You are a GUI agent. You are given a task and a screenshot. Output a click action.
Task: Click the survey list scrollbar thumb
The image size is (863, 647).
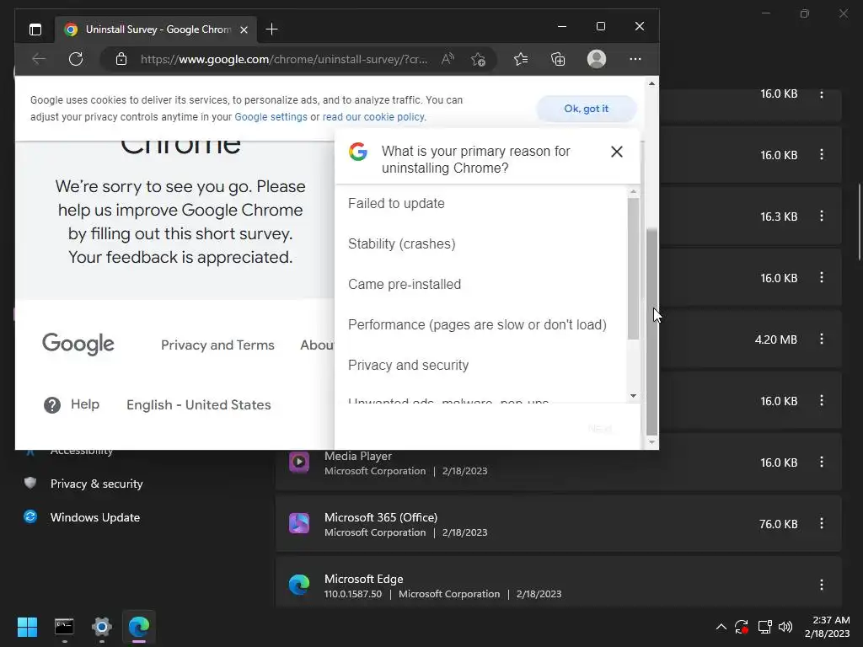pos(633,269)
